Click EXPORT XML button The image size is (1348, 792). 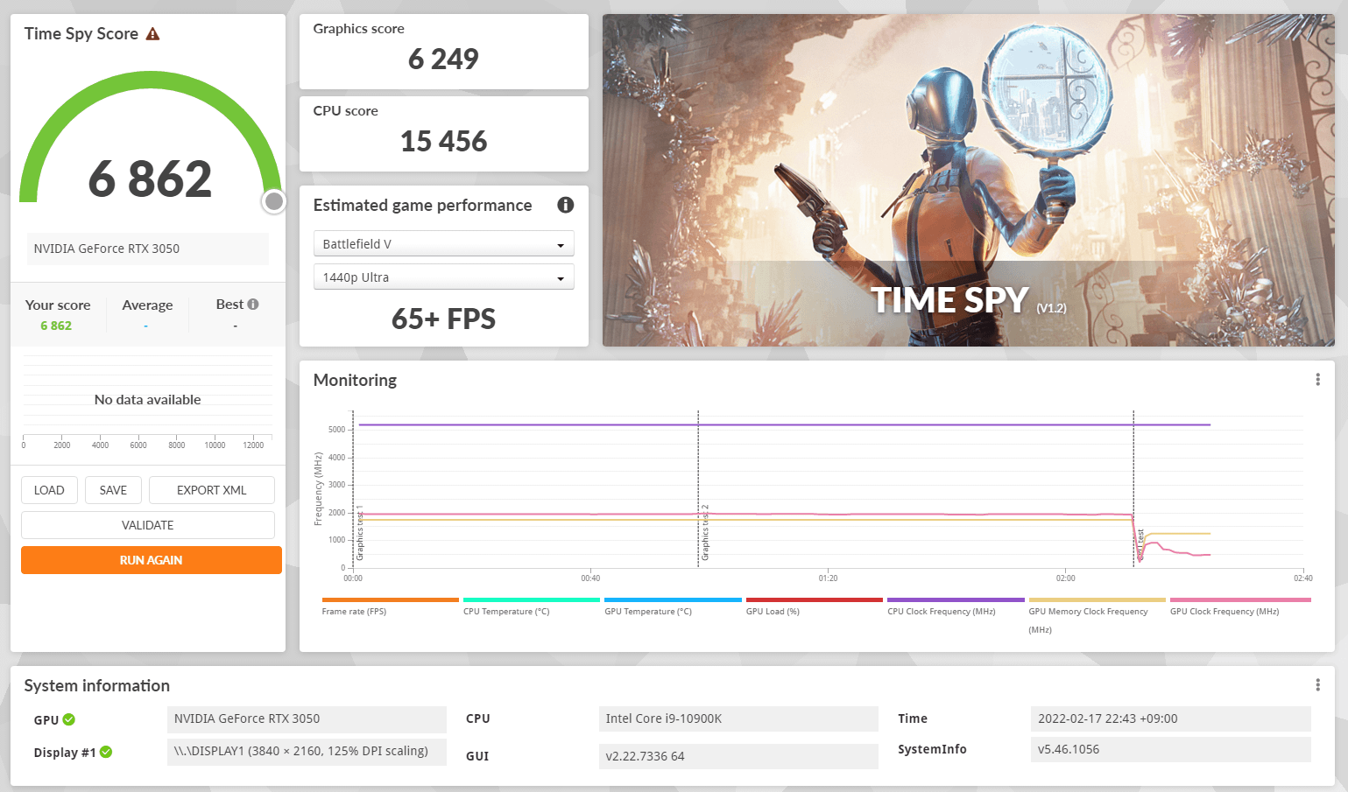(x=212, y=490)
